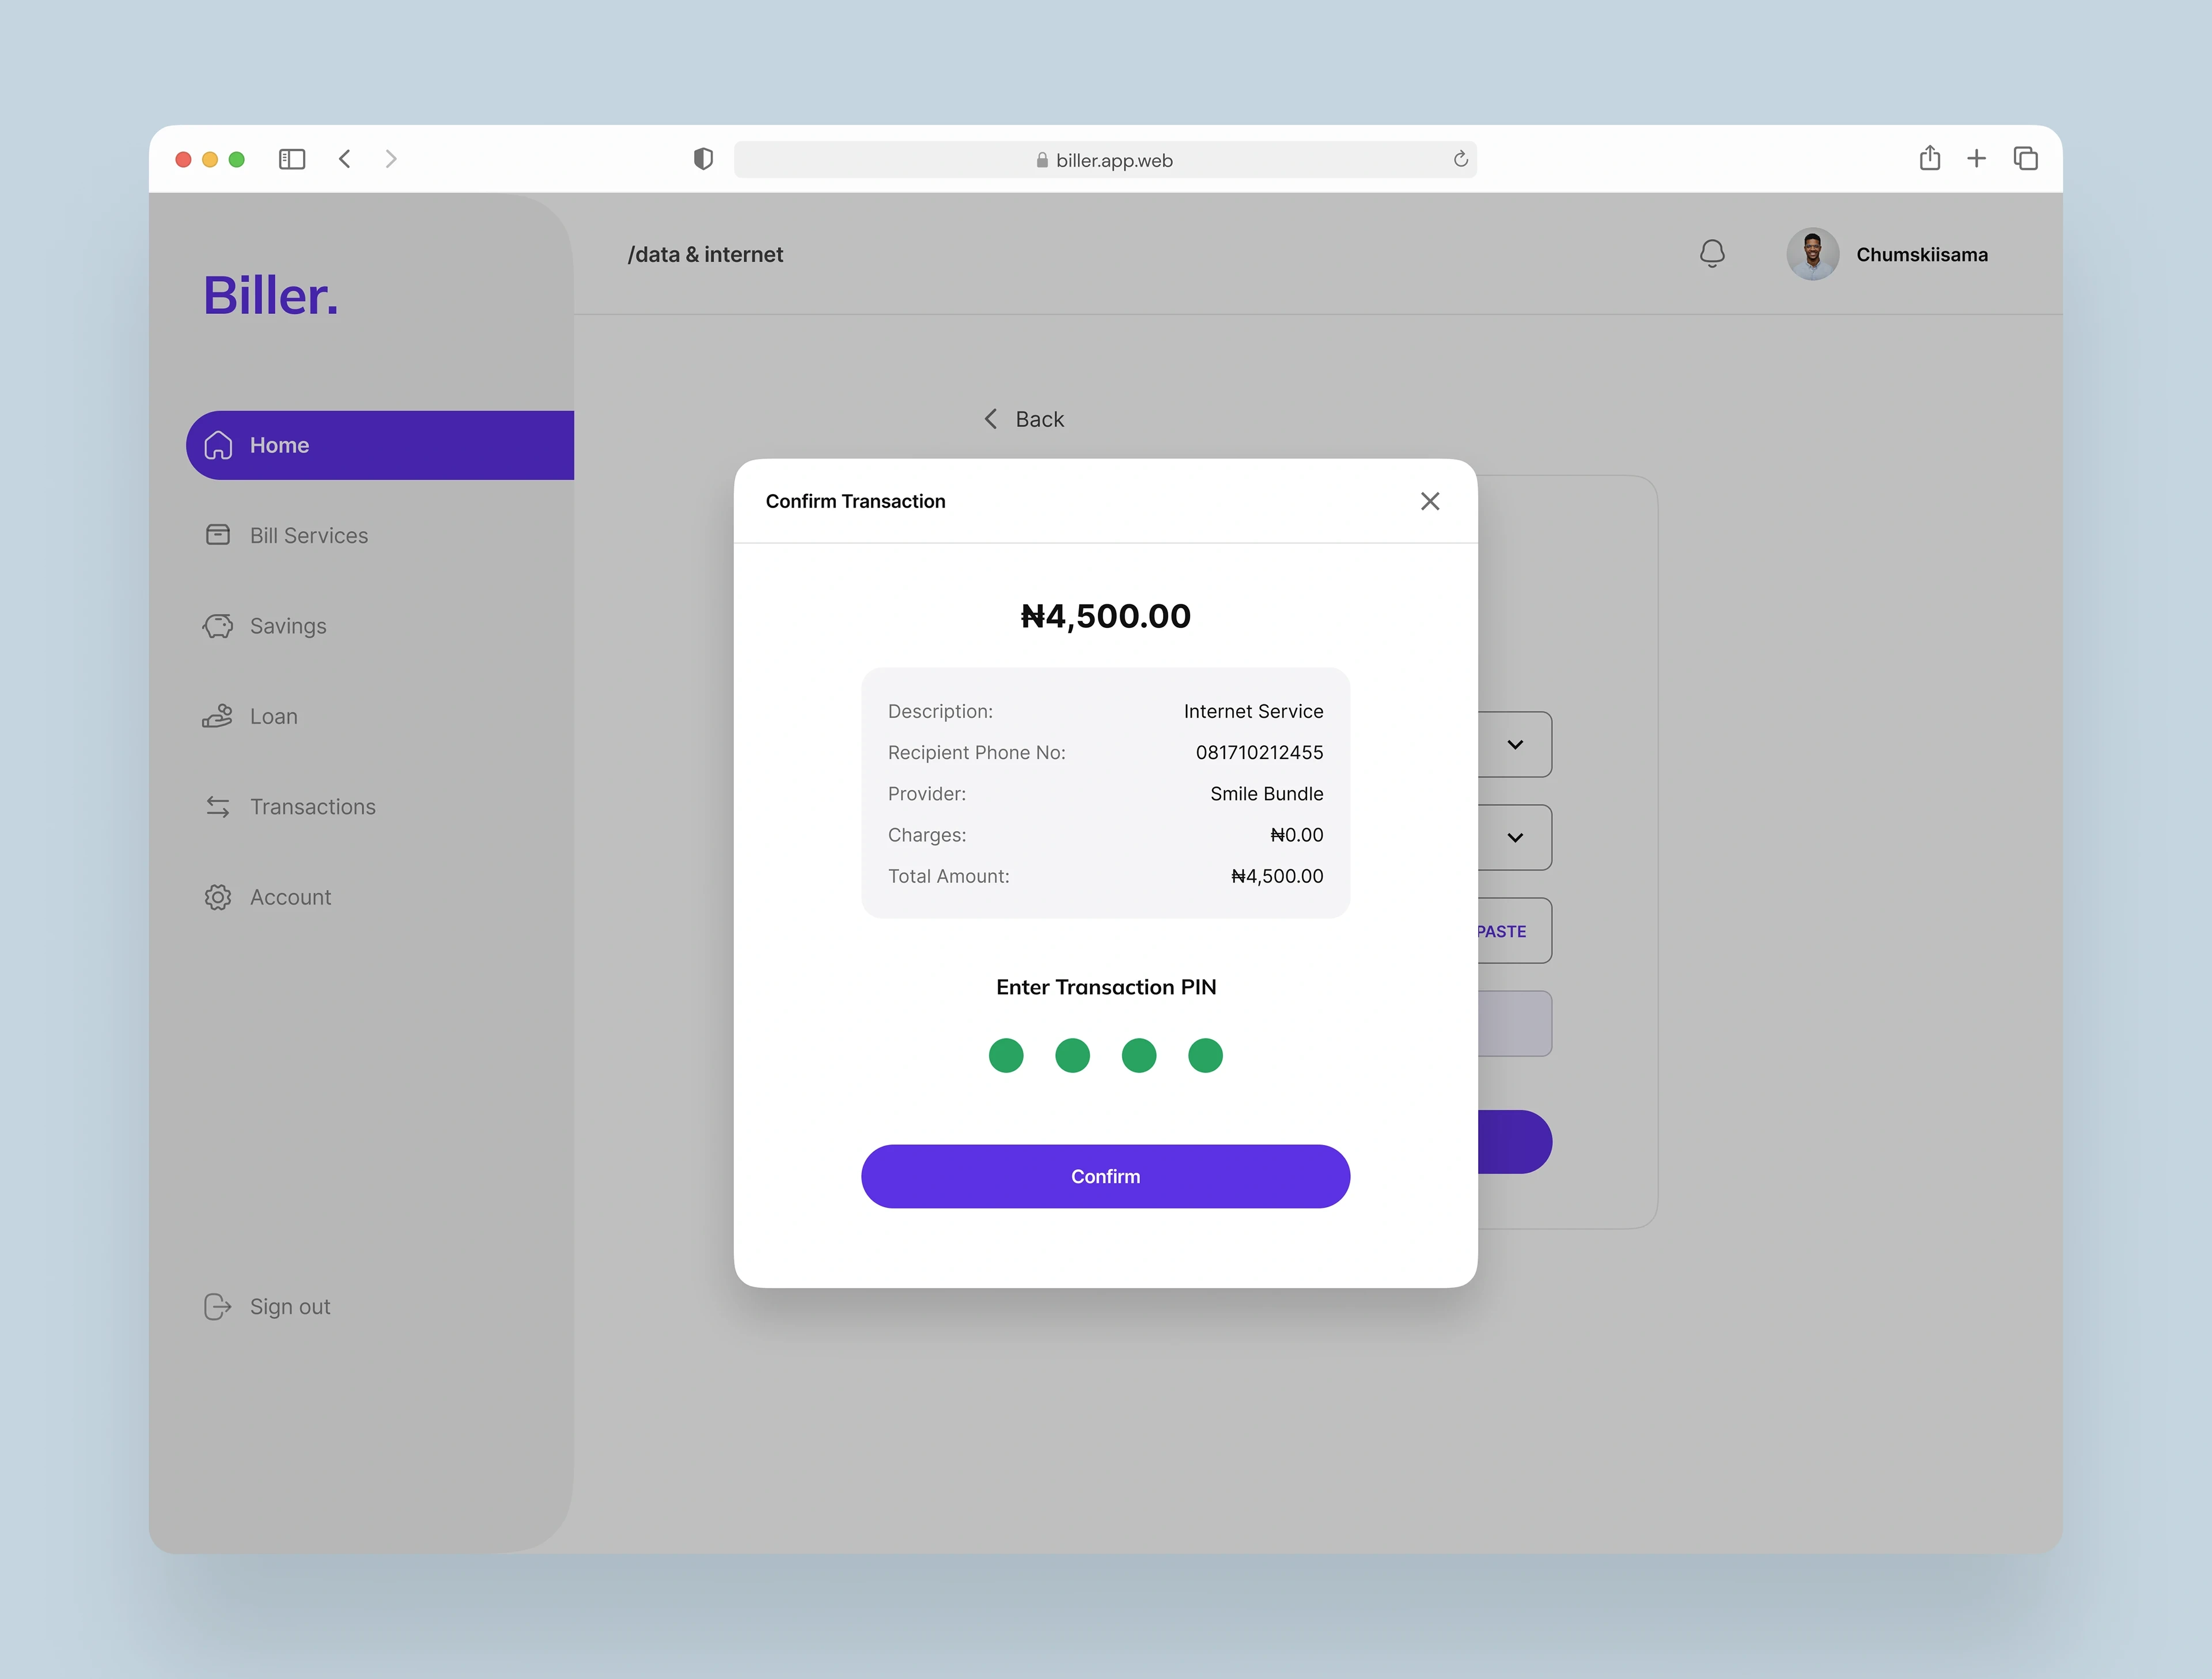This screenshot has height=1679, width=2212.
Task: Open Account settings in sidebar
Action: tap(290, 897)
